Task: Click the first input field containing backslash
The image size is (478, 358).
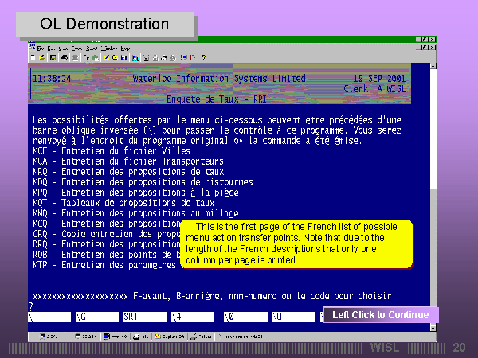Action: pos(49,317)
